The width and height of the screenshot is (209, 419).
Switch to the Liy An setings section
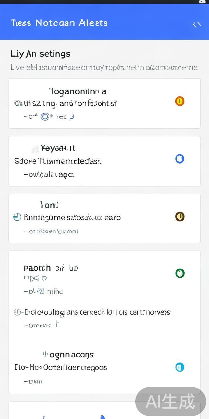click(40, 54)
